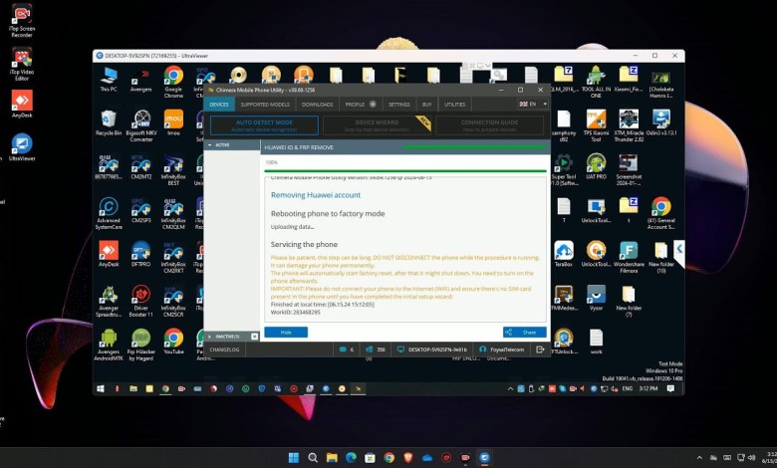Select AUTO DETECT MODE
777x468 pixels.
264,125
